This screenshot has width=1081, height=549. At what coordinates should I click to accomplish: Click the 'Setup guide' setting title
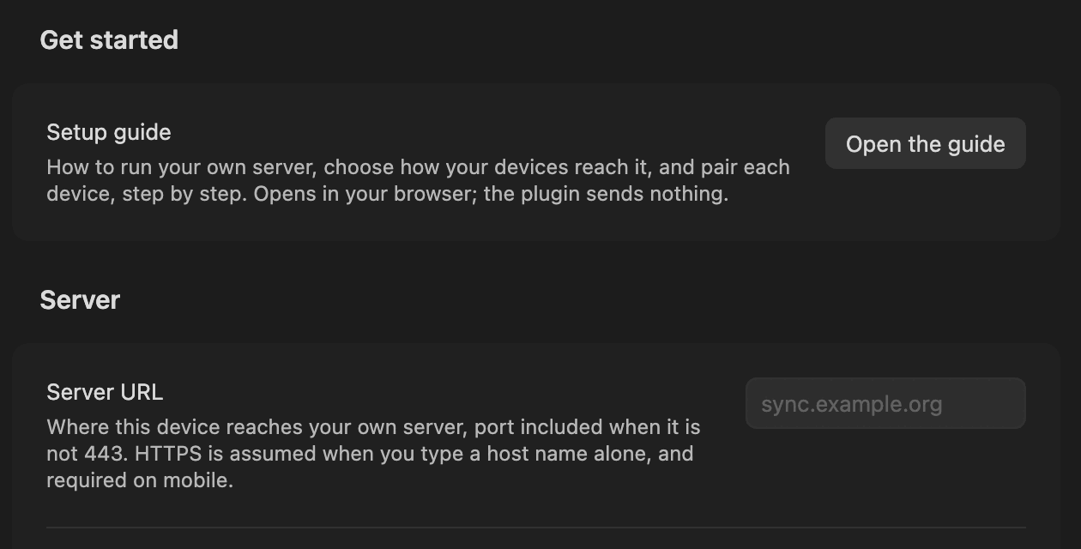(109, 132)
